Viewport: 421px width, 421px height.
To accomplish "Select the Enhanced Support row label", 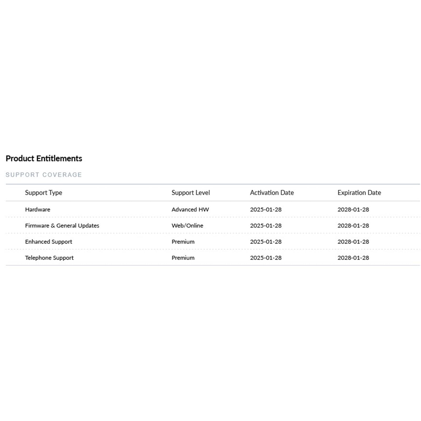I will pos(48,242).
